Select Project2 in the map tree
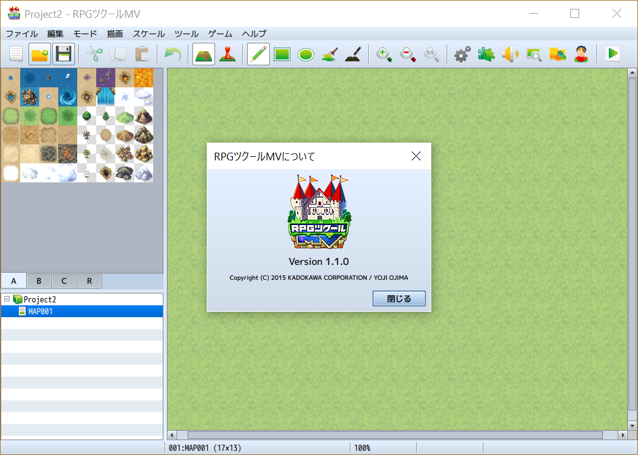The height and width of the screenshot is (455, 638). click(40, 299)
